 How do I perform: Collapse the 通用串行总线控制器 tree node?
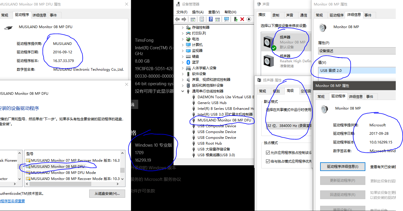pos(183,91)
